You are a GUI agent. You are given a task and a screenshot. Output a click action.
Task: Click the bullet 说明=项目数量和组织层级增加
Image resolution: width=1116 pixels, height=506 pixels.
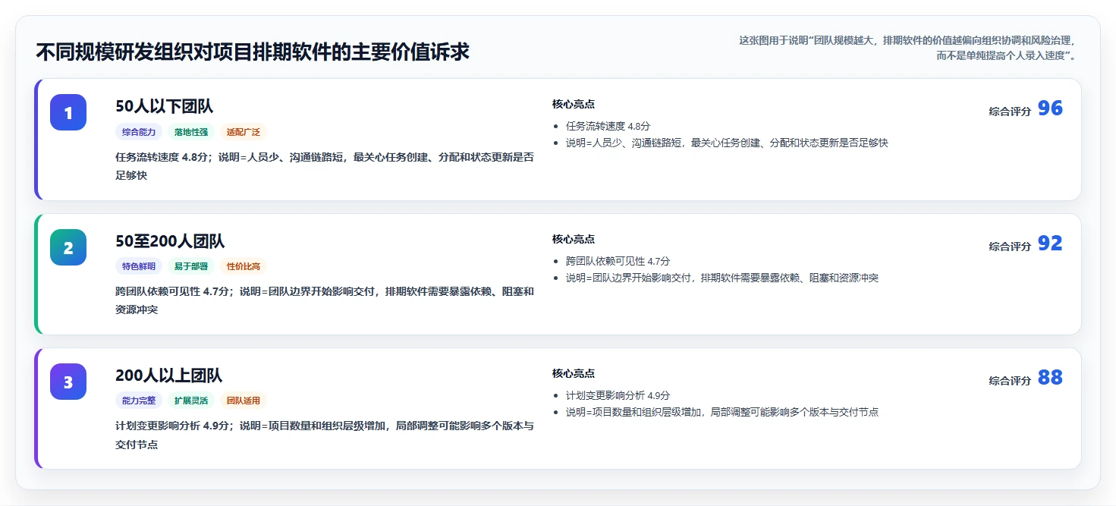(x=721, y=412)
